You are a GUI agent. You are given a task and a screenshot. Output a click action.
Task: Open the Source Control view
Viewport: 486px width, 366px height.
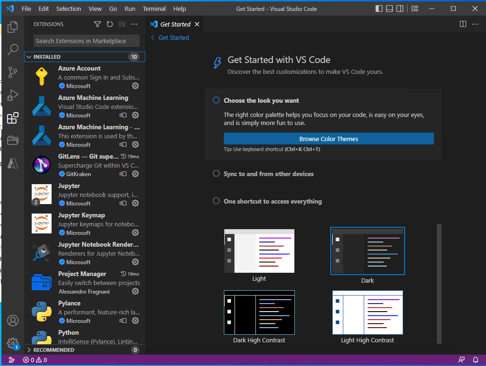point(13,72)
